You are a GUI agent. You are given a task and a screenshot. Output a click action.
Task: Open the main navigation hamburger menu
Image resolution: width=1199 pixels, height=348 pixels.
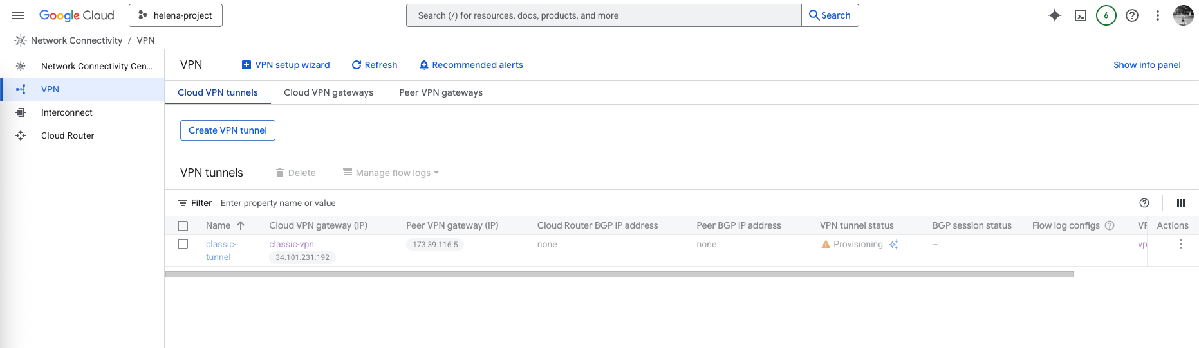18,15
